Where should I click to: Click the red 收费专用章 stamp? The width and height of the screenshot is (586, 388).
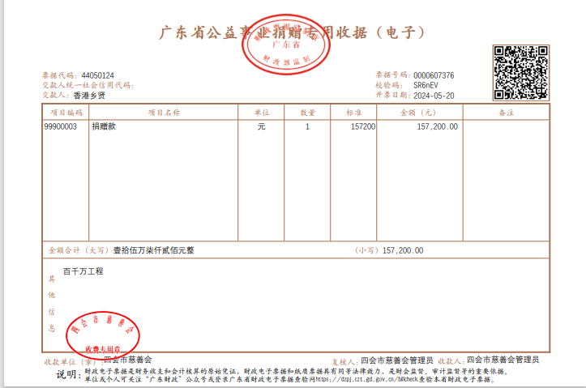(103, 335)
